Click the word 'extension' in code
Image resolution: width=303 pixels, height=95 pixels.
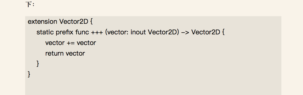pyautogui.click(x=42, y=21)
